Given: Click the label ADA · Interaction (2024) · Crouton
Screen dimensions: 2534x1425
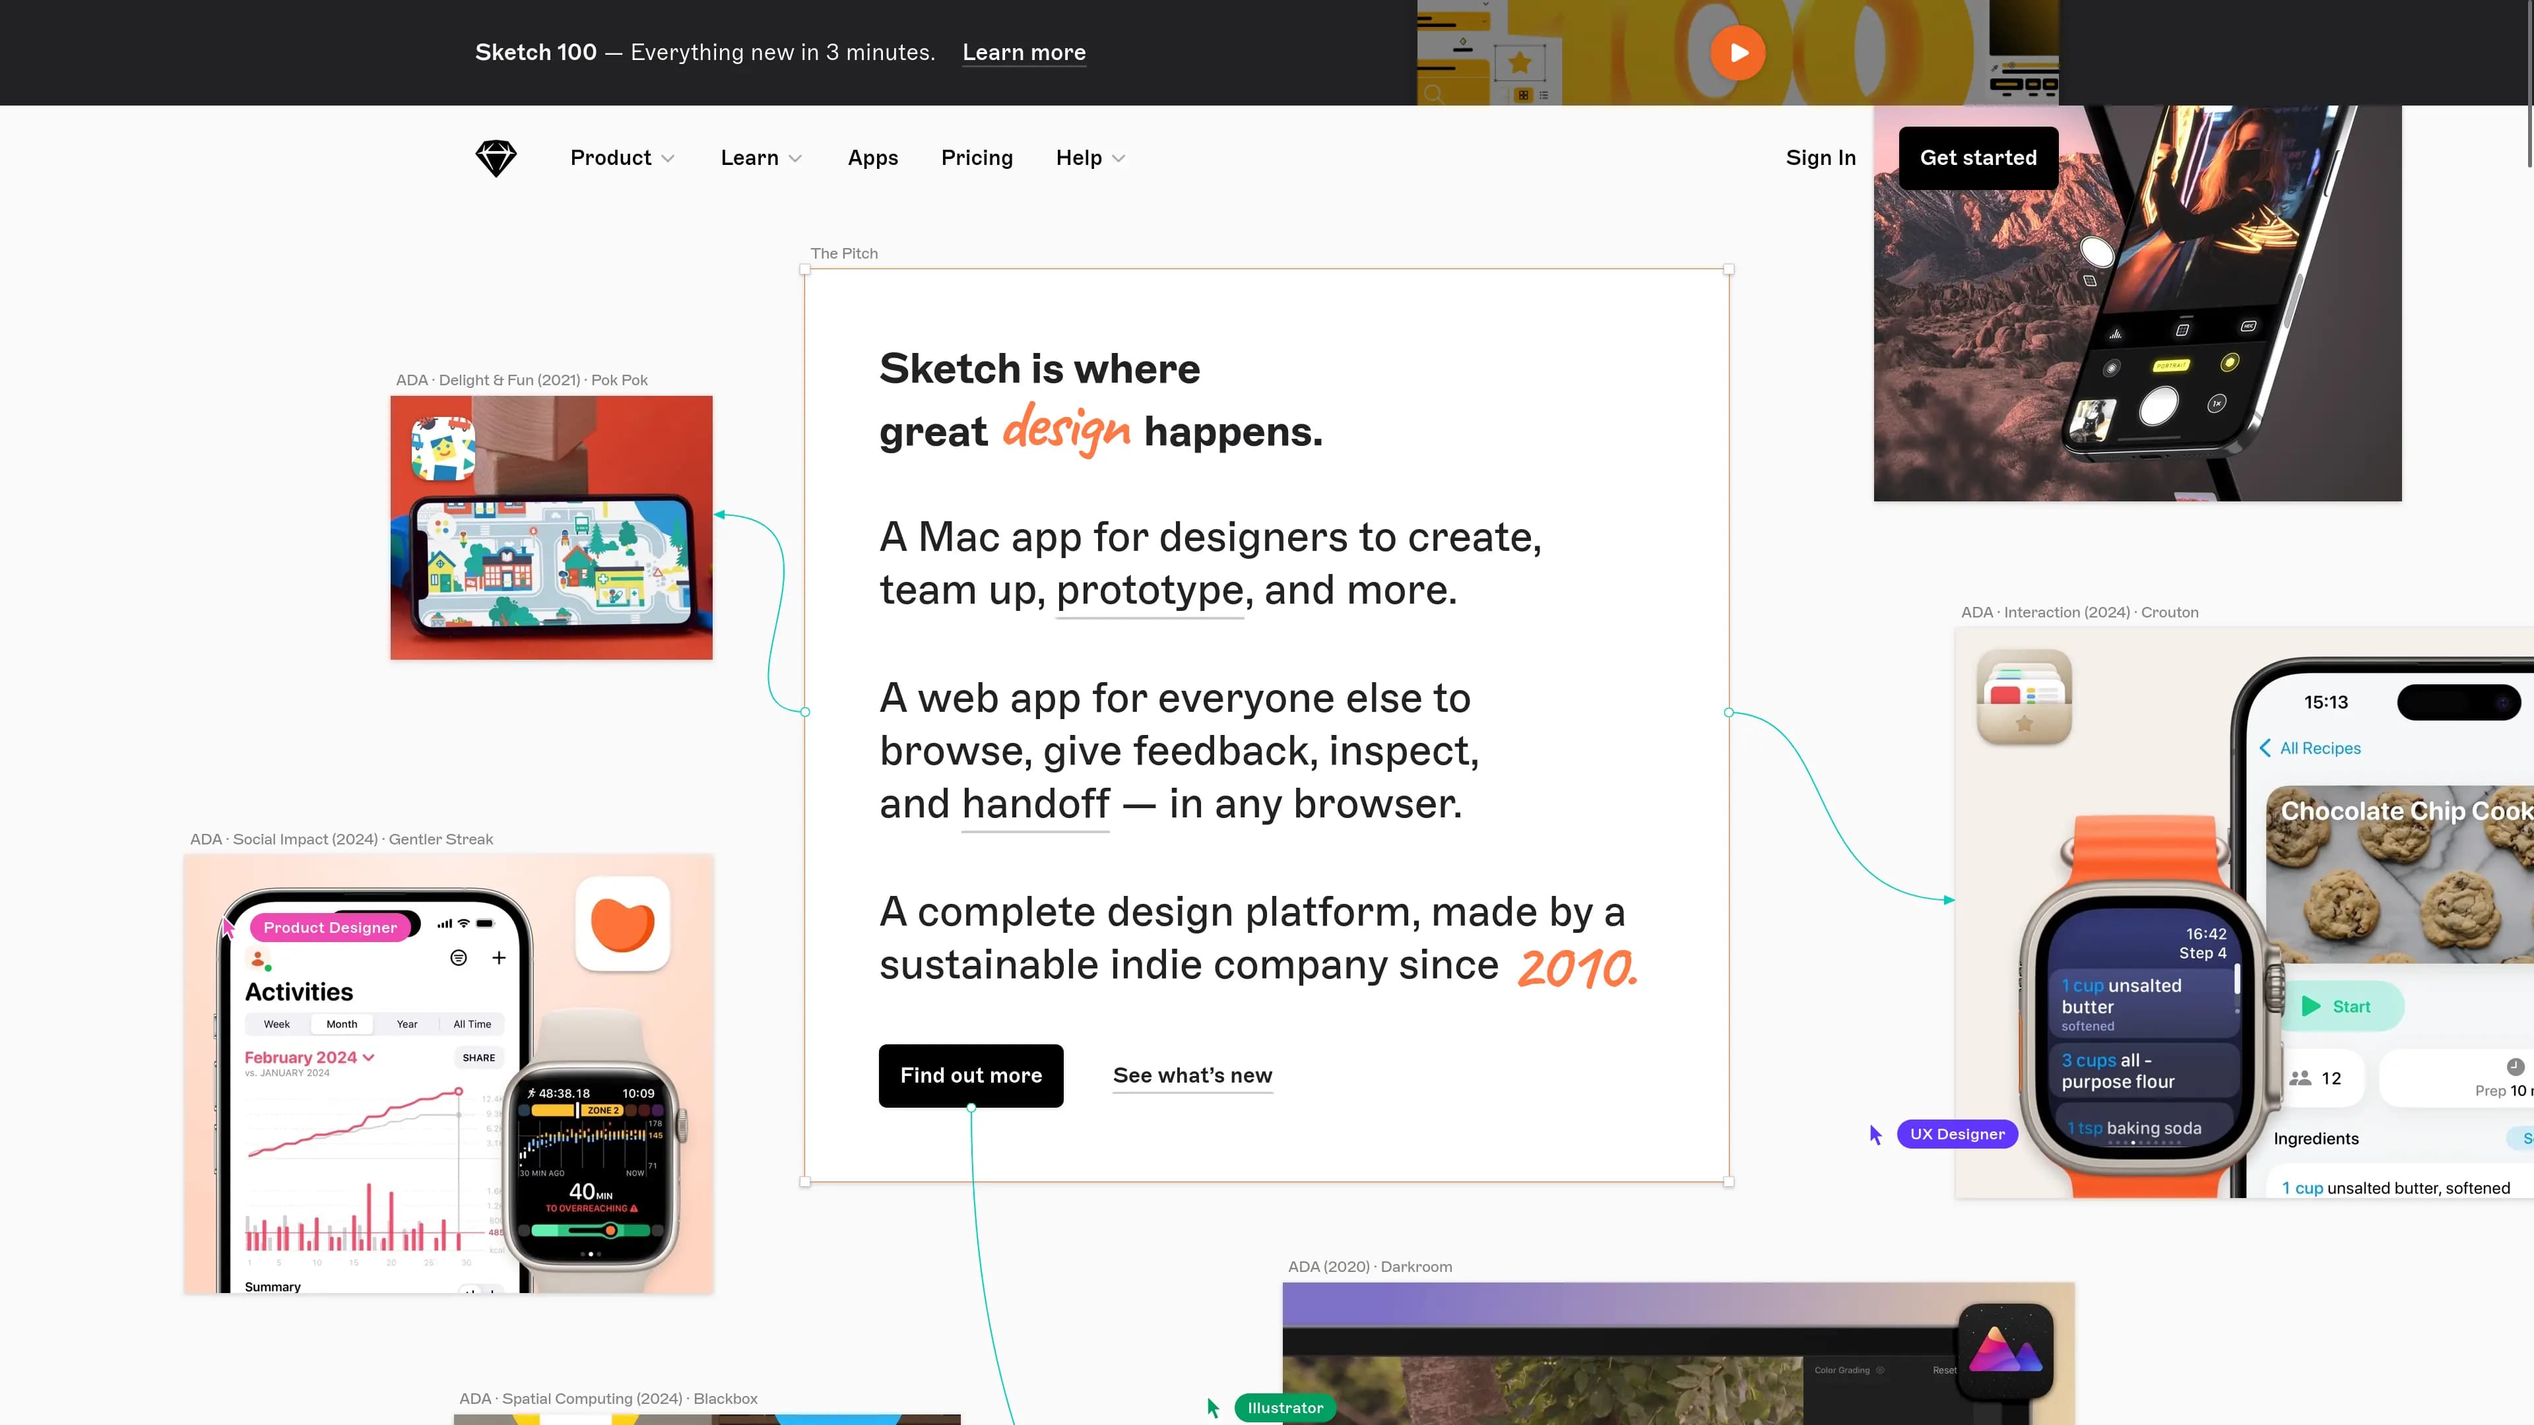Looking at the screenshot, I should point(2079,612).
